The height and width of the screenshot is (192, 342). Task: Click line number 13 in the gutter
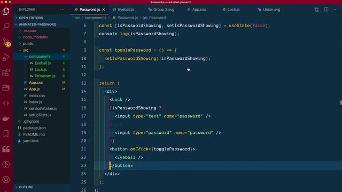pyautogui.click(x=83, y=83)
